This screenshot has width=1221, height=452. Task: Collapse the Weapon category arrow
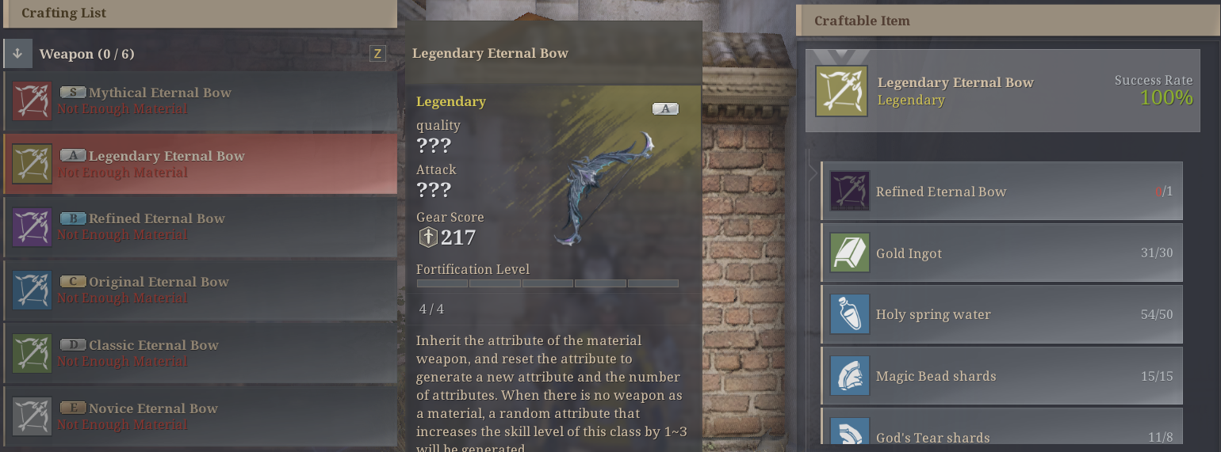17,54
